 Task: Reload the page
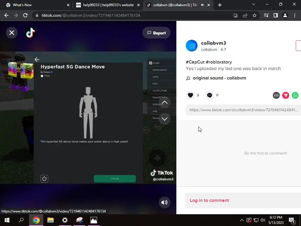25,15
